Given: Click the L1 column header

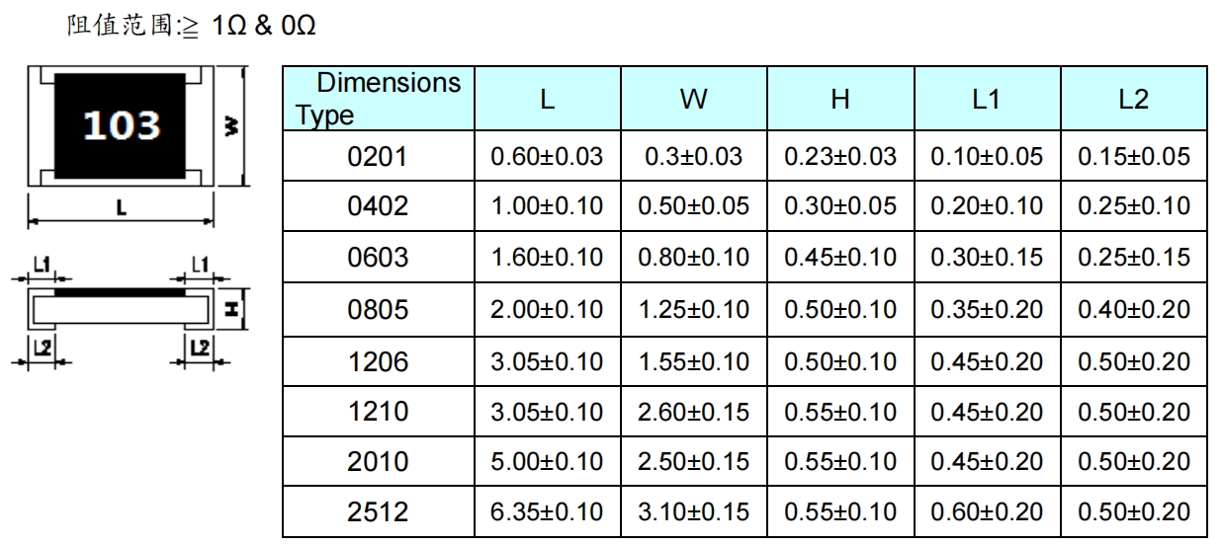Looking at the screenshot, I should [986, 99].
